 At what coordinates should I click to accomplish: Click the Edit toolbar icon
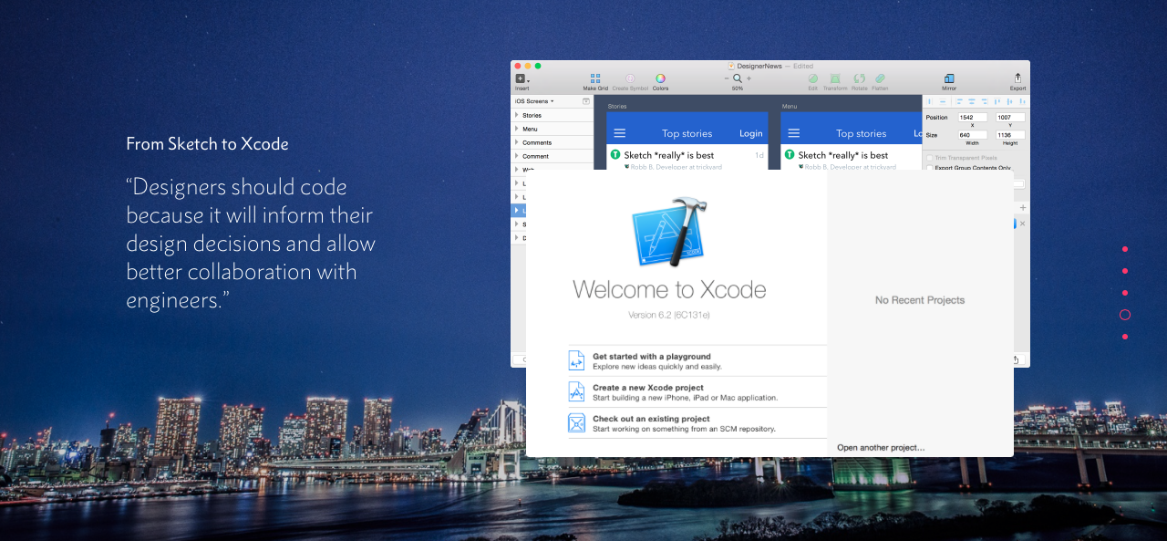(x=812, y=79)
